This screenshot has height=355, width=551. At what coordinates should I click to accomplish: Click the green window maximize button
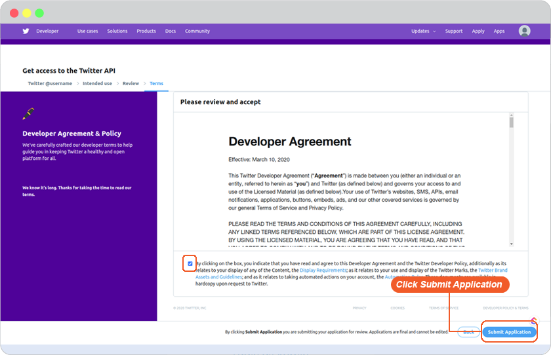tap(39, 13)
